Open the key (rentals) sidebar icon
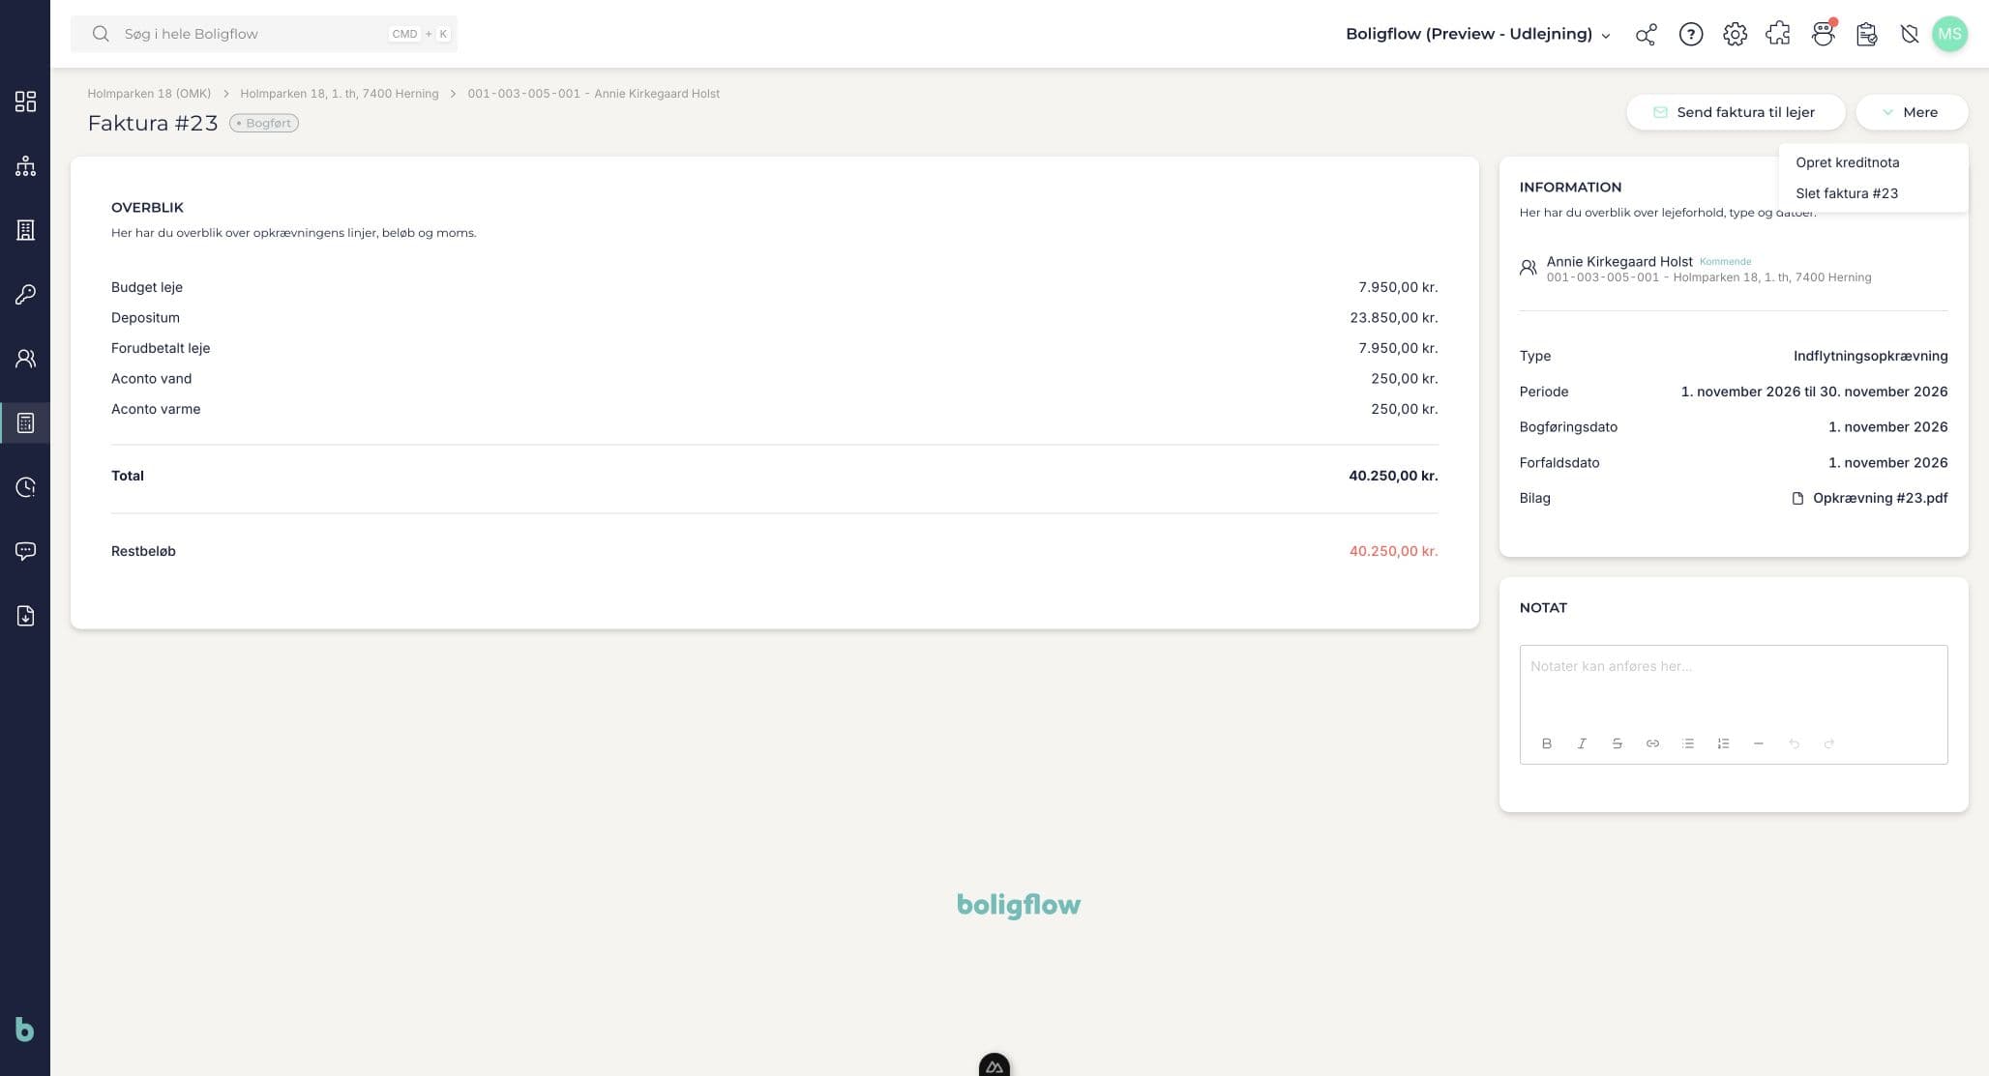This screenshot has width=1989, height=1076. [26, 295]
